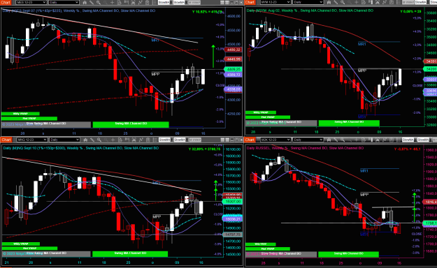437x268 pixels.
Task: Open properties list icon in MYM chart toolbar
Action: pyautogui.click(x=399, y=2)
